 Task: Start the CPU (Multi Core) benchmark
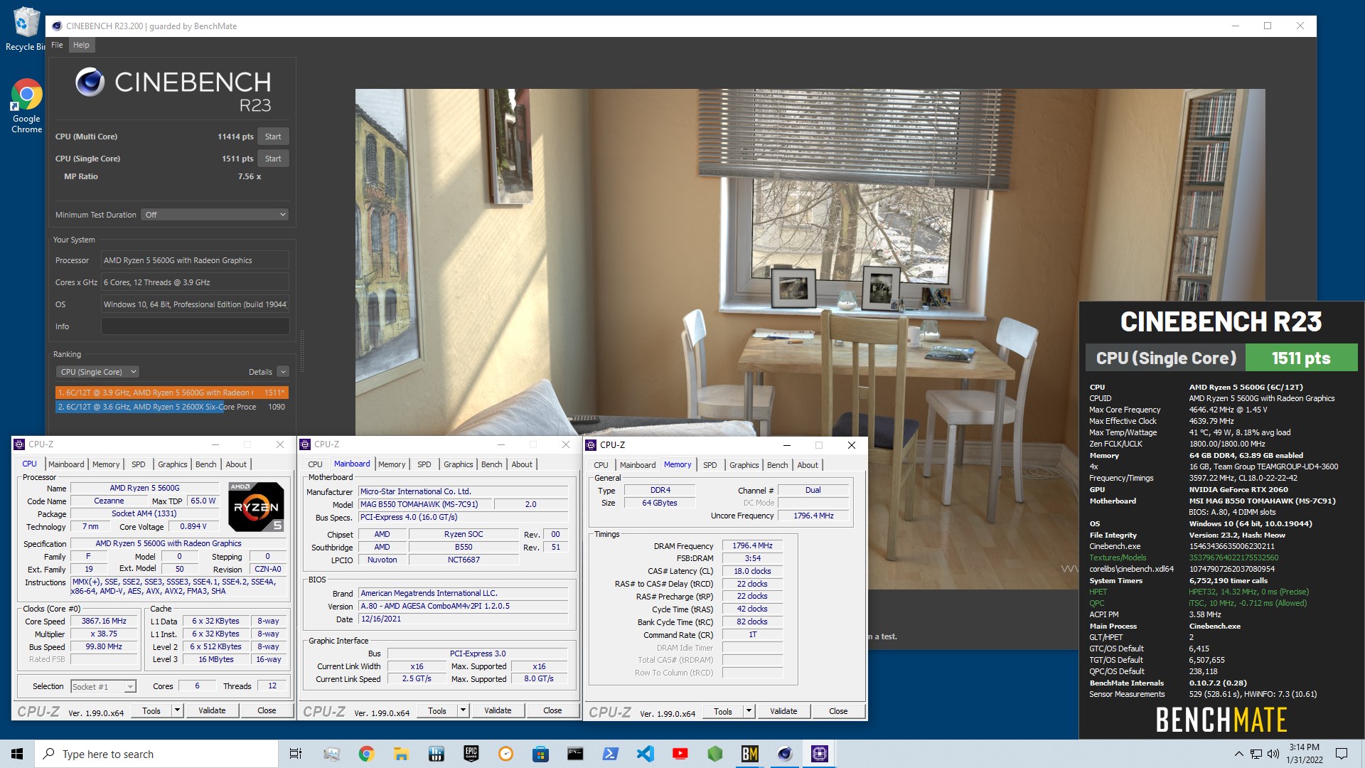pos(273,137)
